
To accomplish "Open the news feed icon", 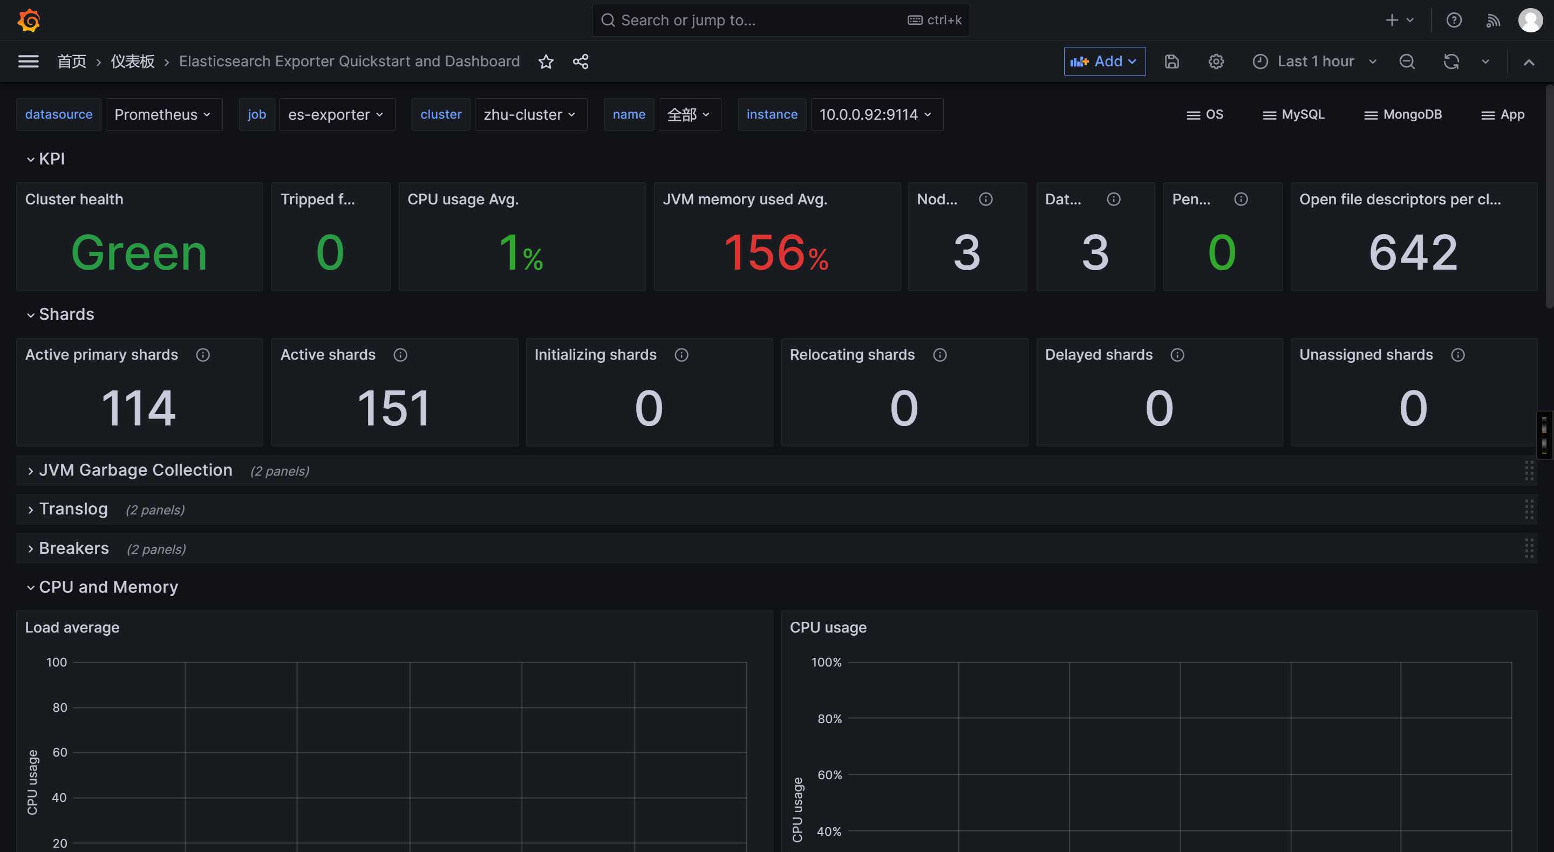I will pos(1492,20).
